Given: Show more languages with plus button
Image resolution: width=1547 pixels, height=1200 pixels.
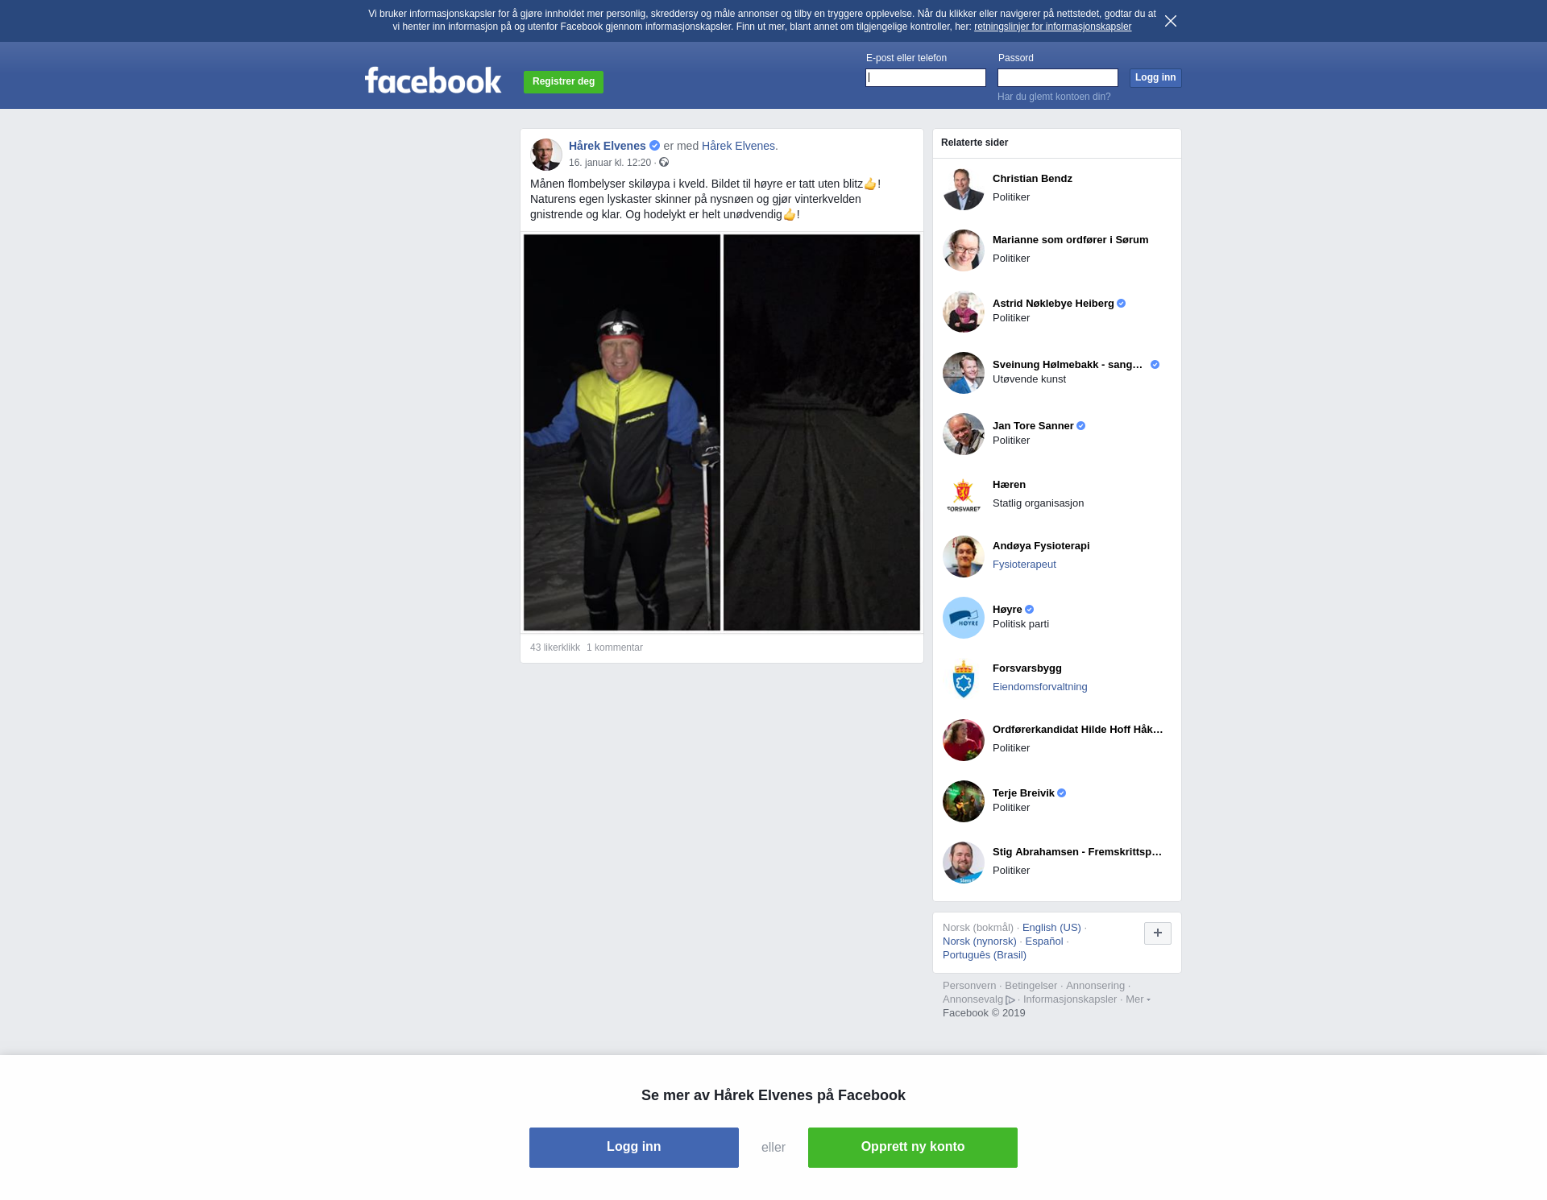Looking at the screenshot, I should pos(1158,933).
